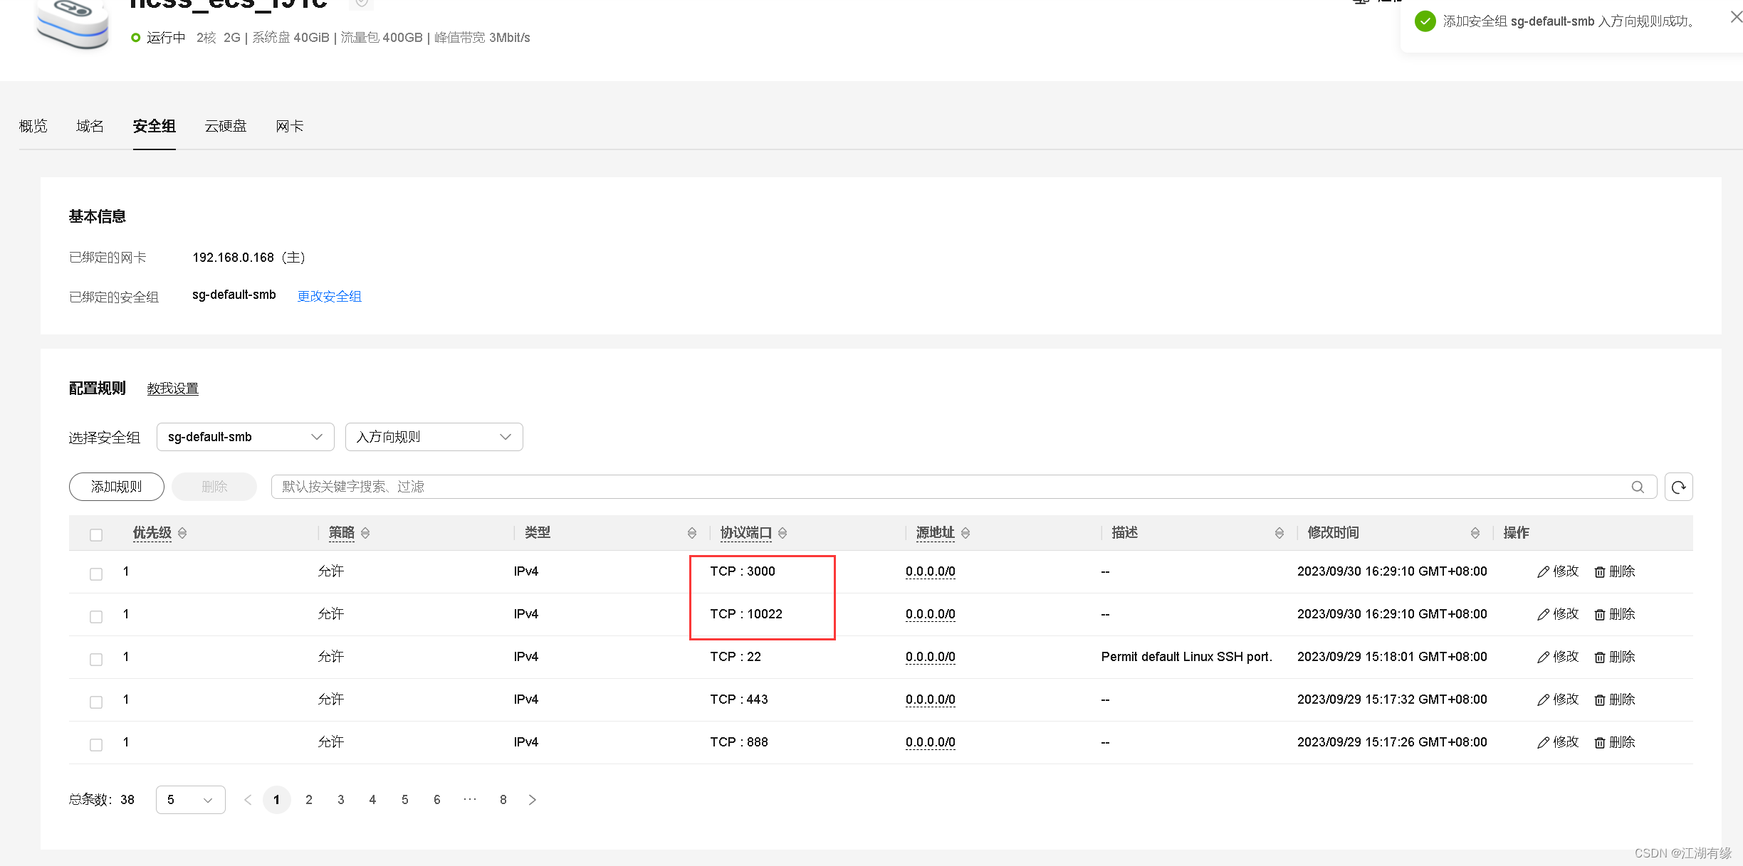Check the TCP : 3000 rule row
The height and width of the screenshot is (866, 1743).
click(96, 574)
